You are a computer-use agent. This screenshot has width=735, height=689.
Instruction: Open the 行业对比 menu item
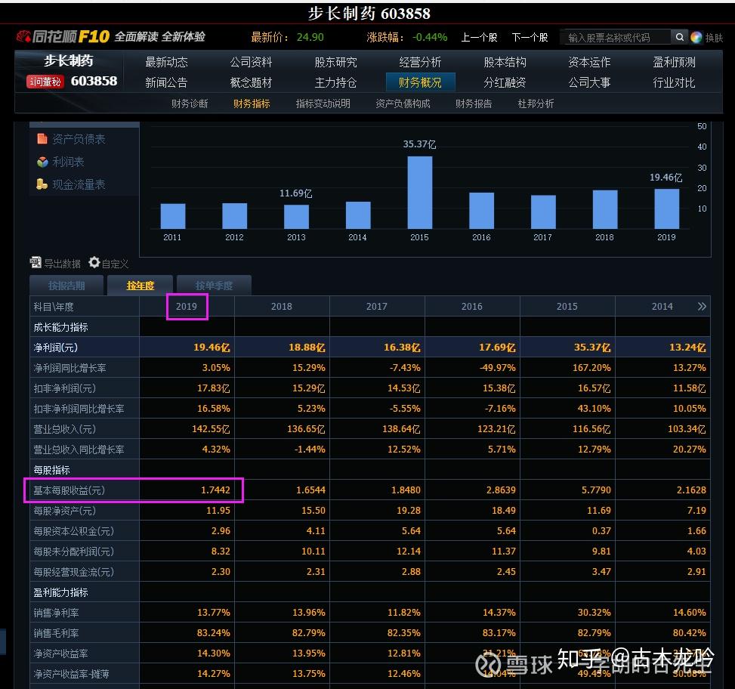[674, 82]
